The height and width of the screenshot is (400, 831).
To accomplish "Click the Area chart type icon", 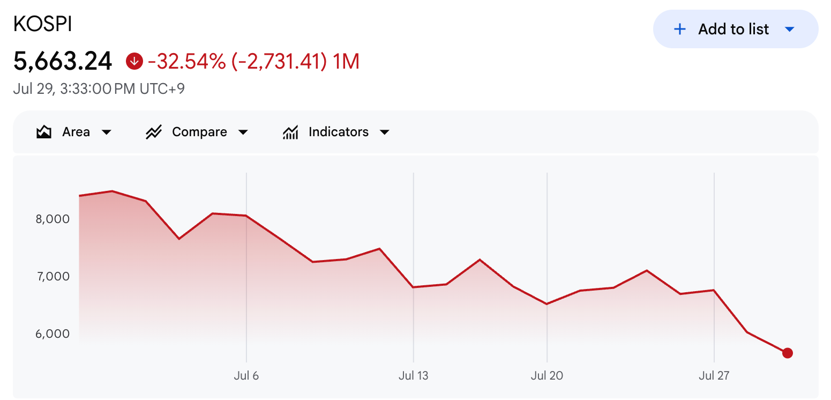I will 44,132.
